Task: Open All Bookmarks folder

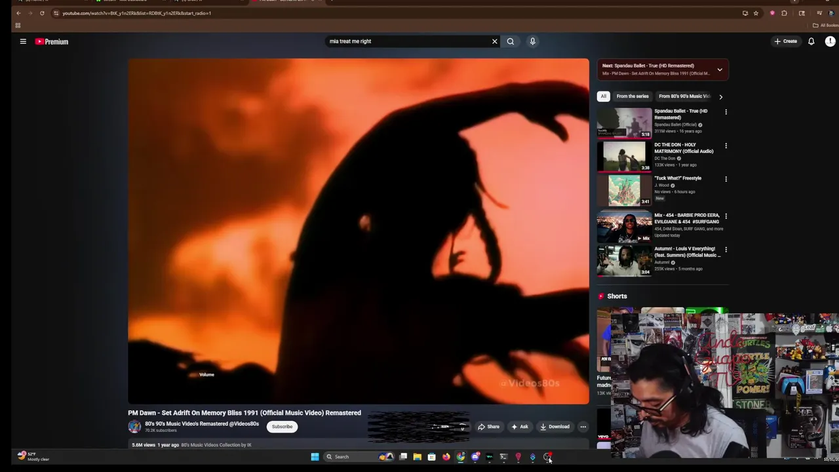Action: [x=825, y=26]
